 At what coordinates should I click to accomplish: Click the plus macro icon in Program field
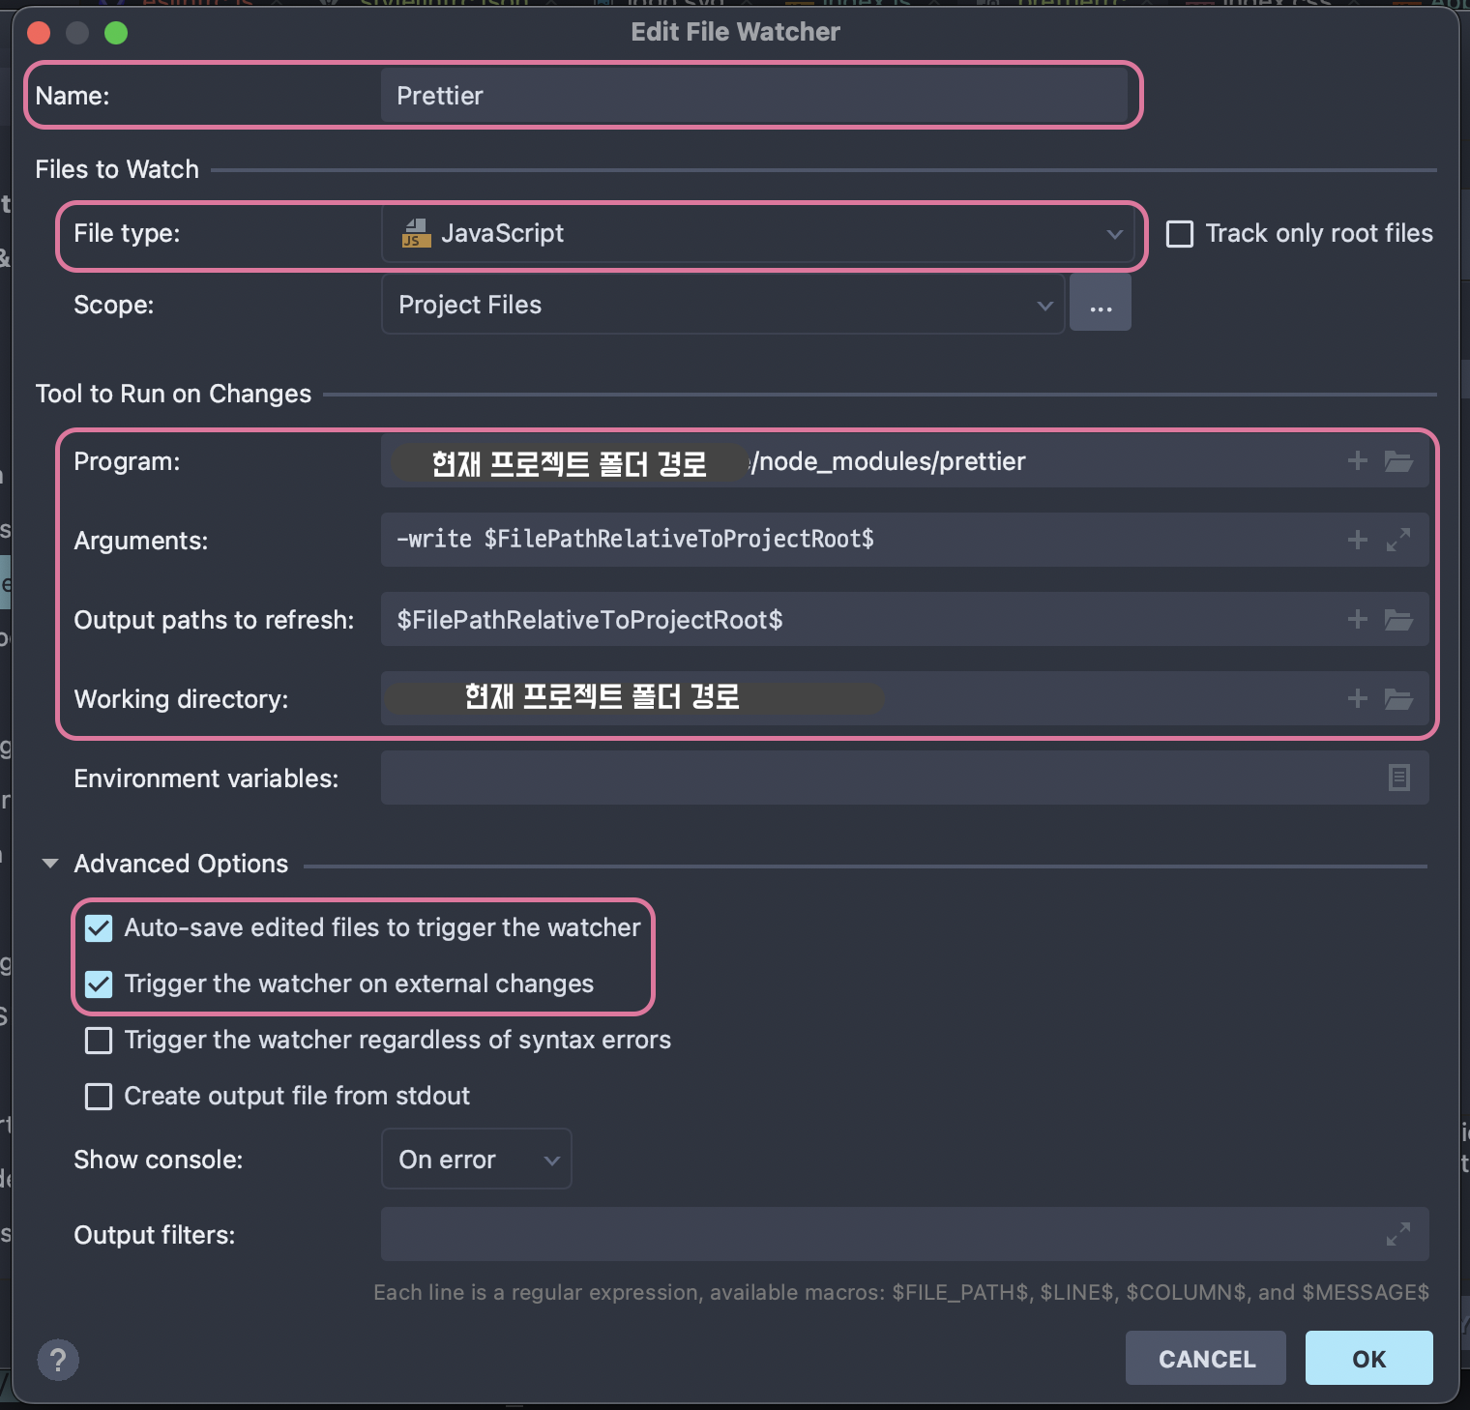tap(1357, 460)
